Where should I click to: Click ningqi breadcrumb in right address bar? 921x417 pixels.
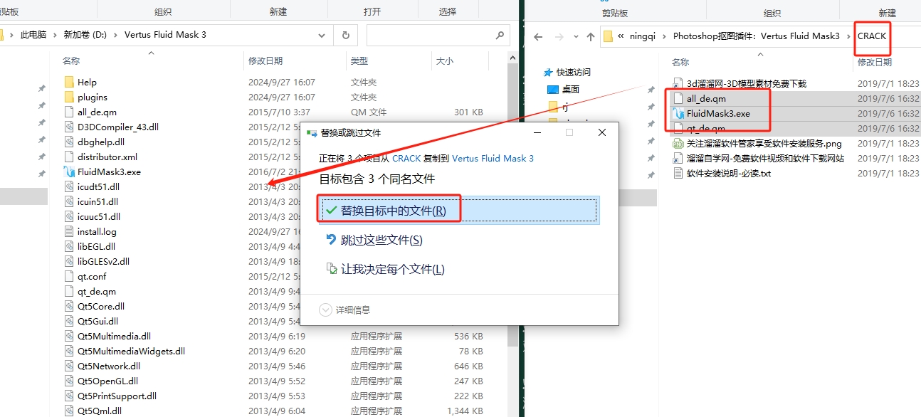click(x=644, y=36)
